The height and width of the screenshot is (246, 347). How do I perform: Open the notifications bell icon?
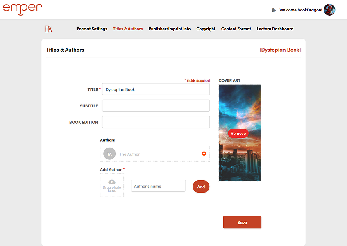(x=274, y=10)
